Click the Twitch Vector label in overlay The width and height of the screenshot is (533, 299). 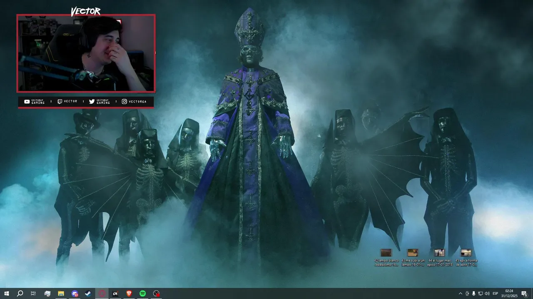(67, 102)
